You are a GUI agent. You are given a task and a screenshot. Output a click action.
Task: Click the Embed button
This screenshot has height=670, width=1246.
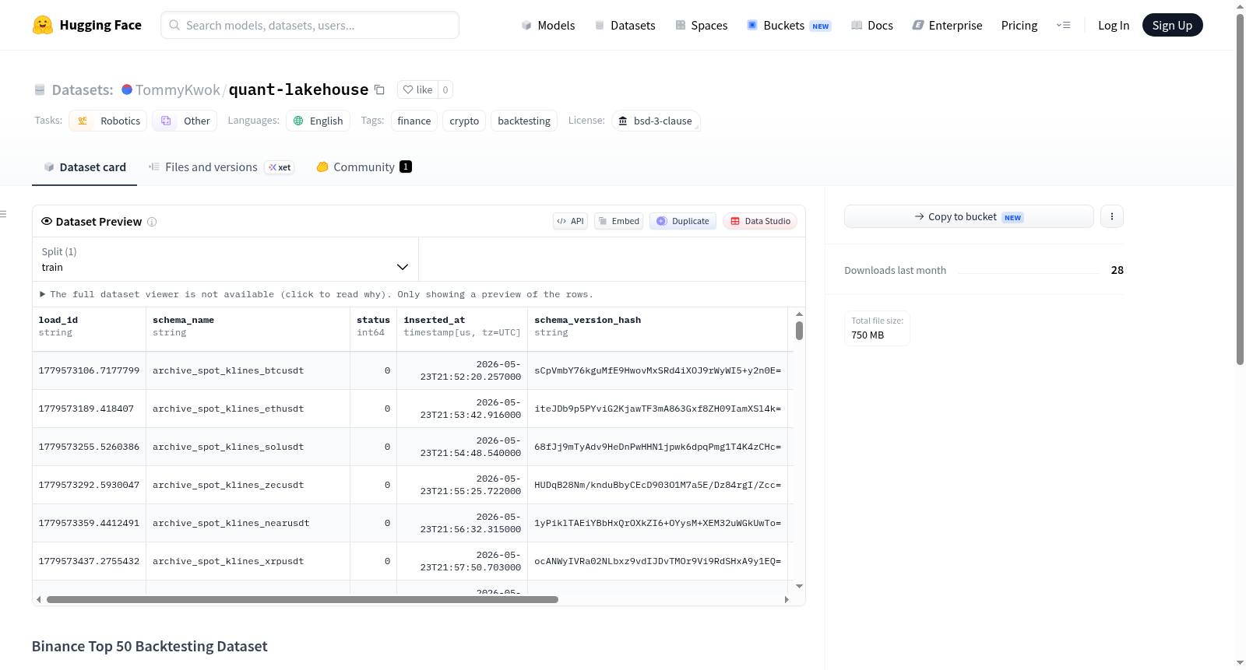pos(618,221)
